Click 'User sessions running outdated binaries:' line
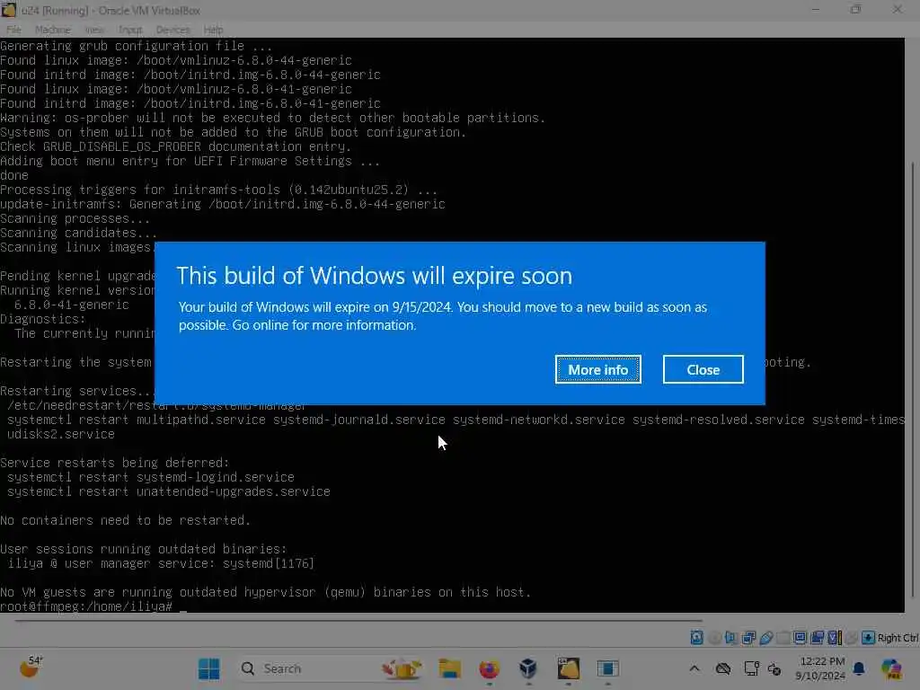Viewport: 920px width, 690px height. pos(143,549)
